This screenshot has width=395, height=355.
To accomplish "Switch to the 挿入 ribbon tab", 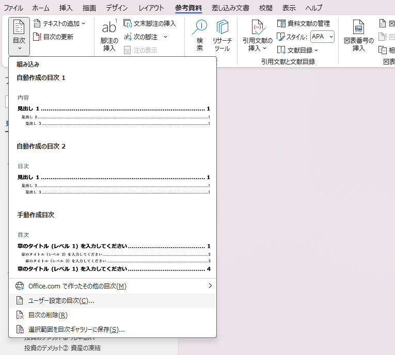I will tap(66, 8).
